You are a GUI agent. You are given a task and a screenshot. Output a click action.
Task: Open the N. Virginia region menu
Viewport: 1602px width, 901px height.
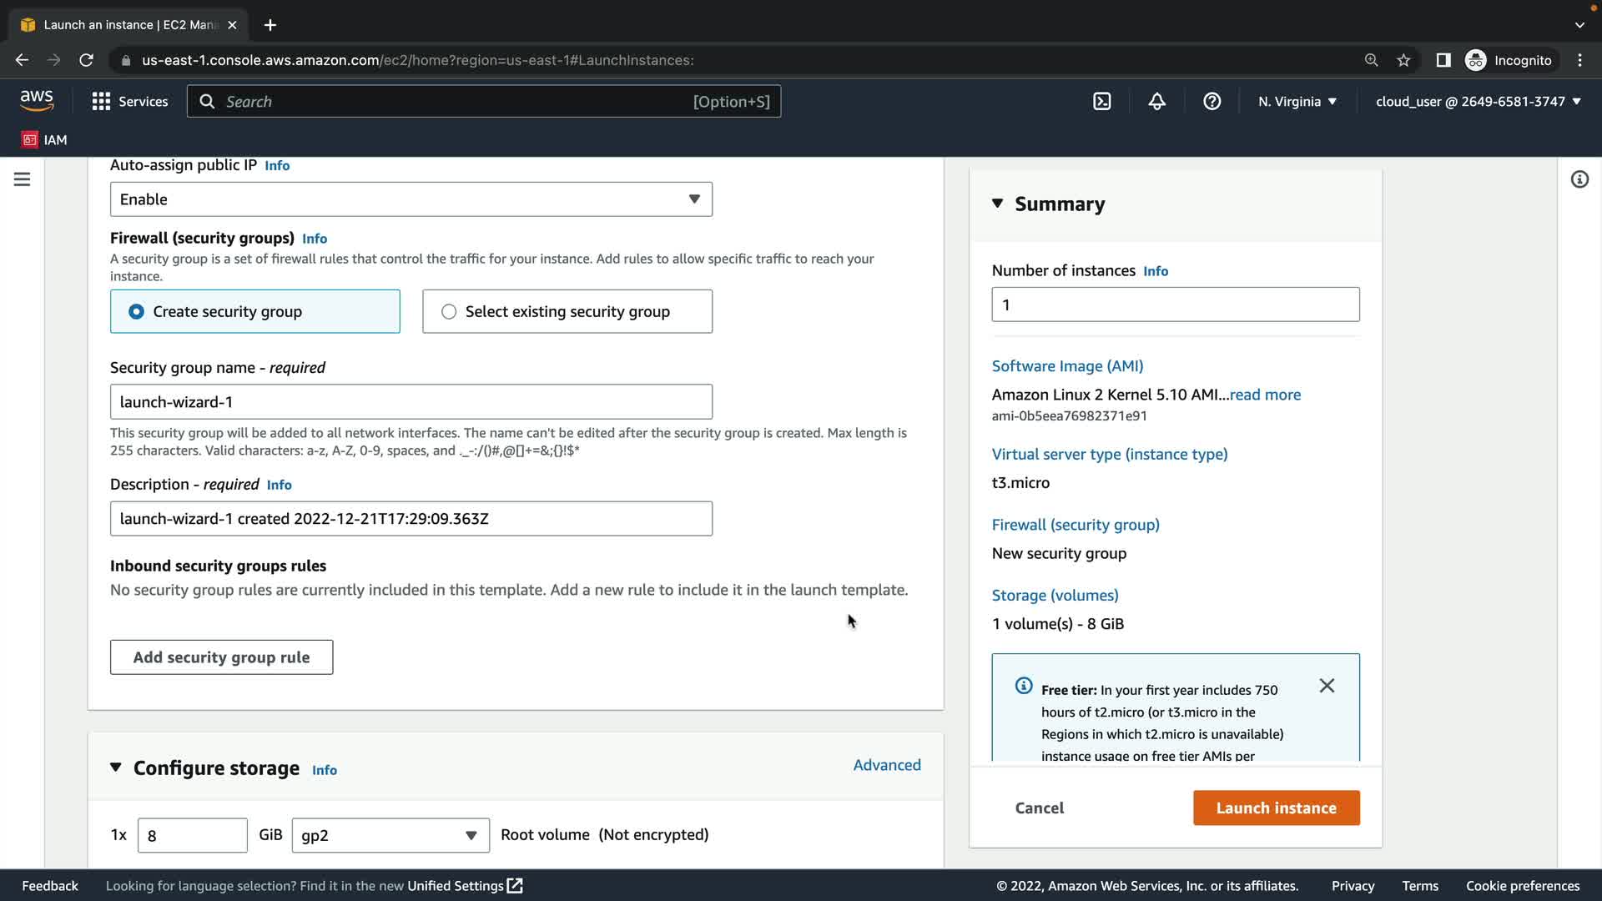1297,102
